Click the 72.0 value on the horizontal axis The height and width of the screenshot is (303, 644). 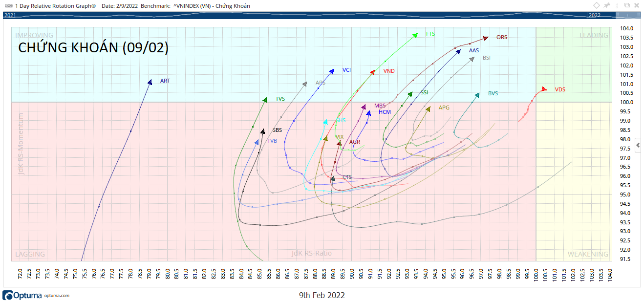tap(20, 273)
